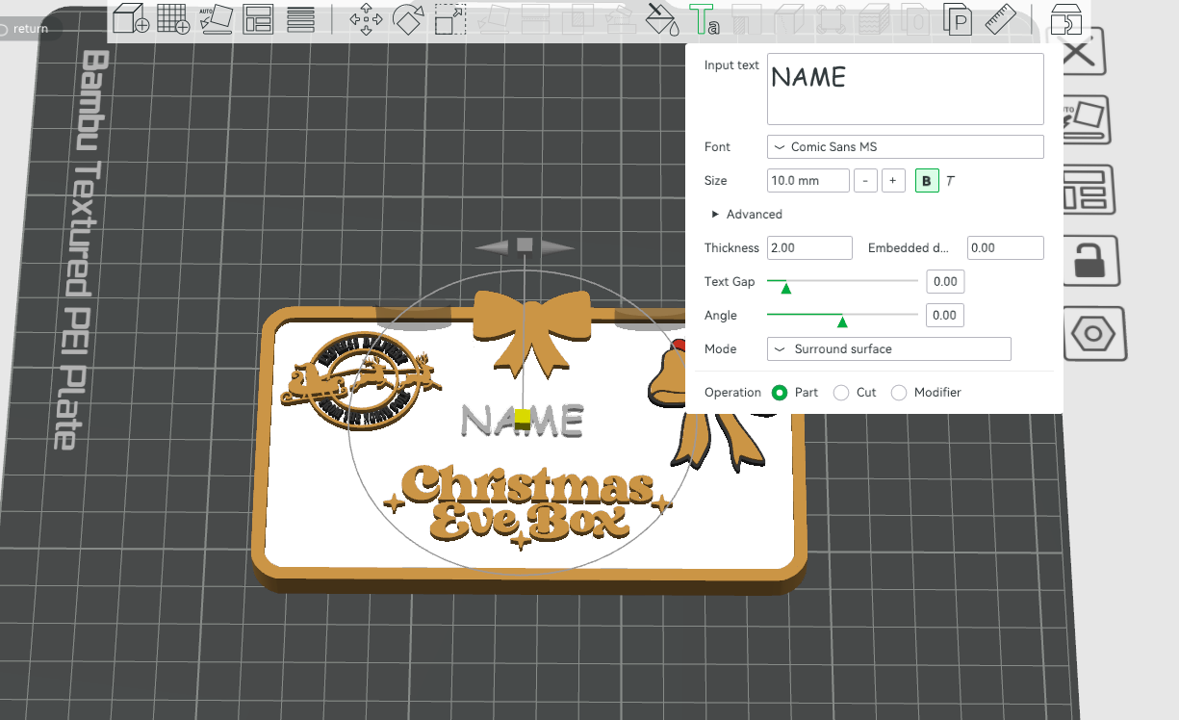Select the Move tool arrows icon

pos(366,19)
